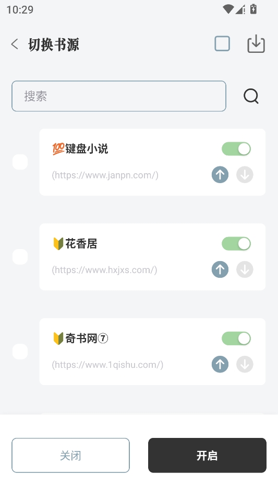Disable the 花香居 source switch
Viewport: 278px width, 496px height.
(x=236, y=244)
